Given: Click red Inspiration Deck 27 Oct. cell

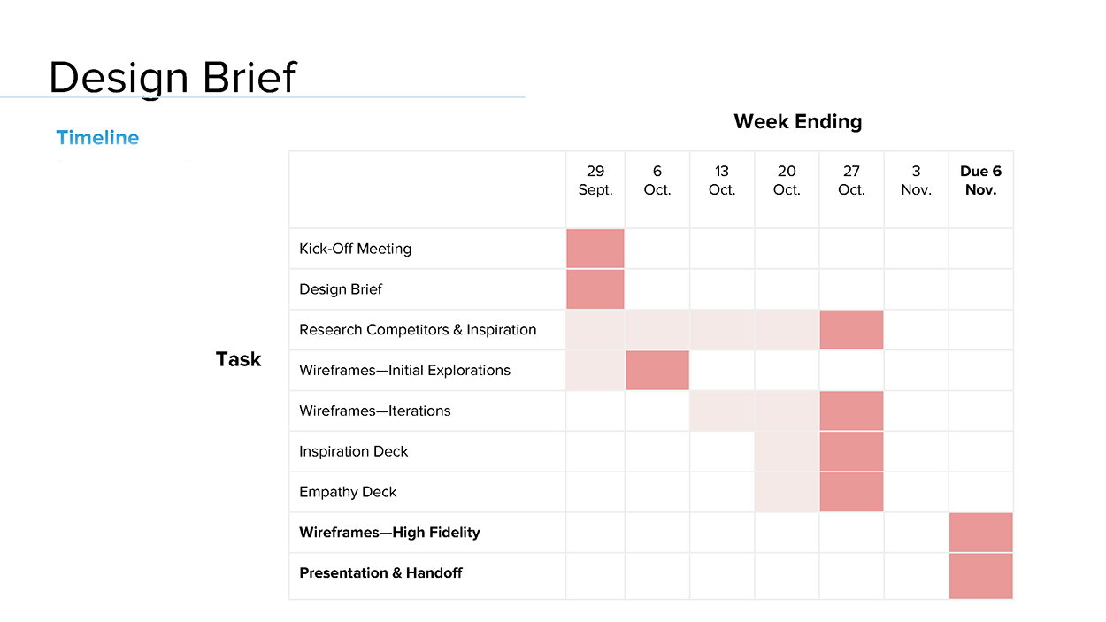Looking at the screenshot, I should (851, 451).
